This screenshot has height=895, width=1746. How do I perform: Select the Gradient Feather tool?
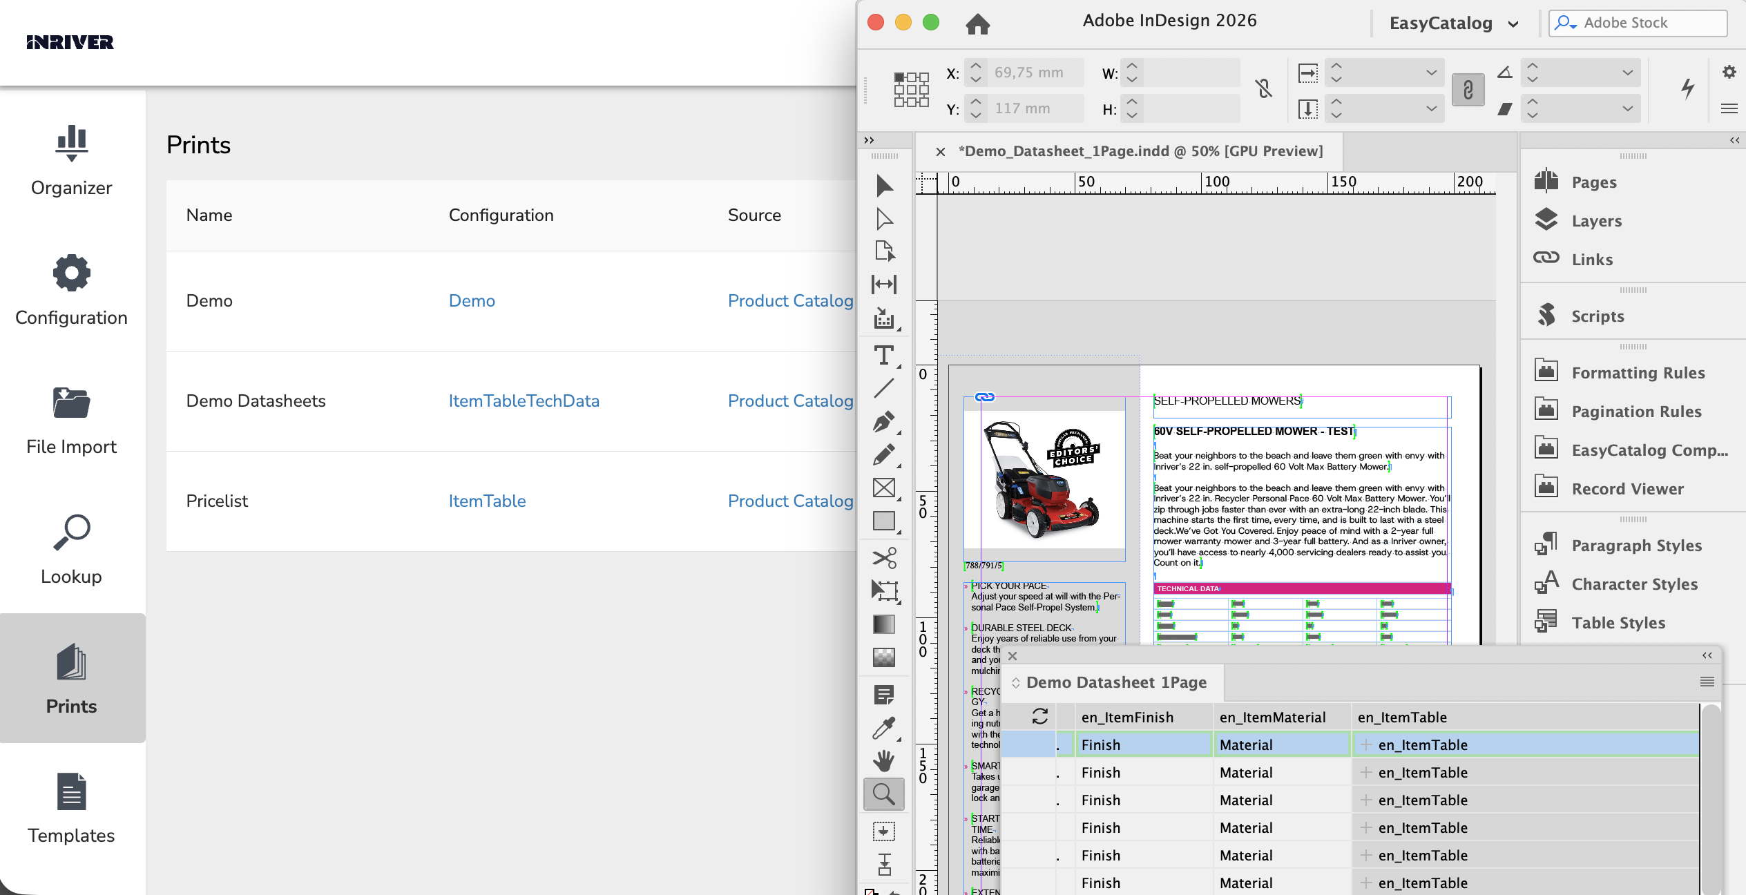tap(884, 657)
